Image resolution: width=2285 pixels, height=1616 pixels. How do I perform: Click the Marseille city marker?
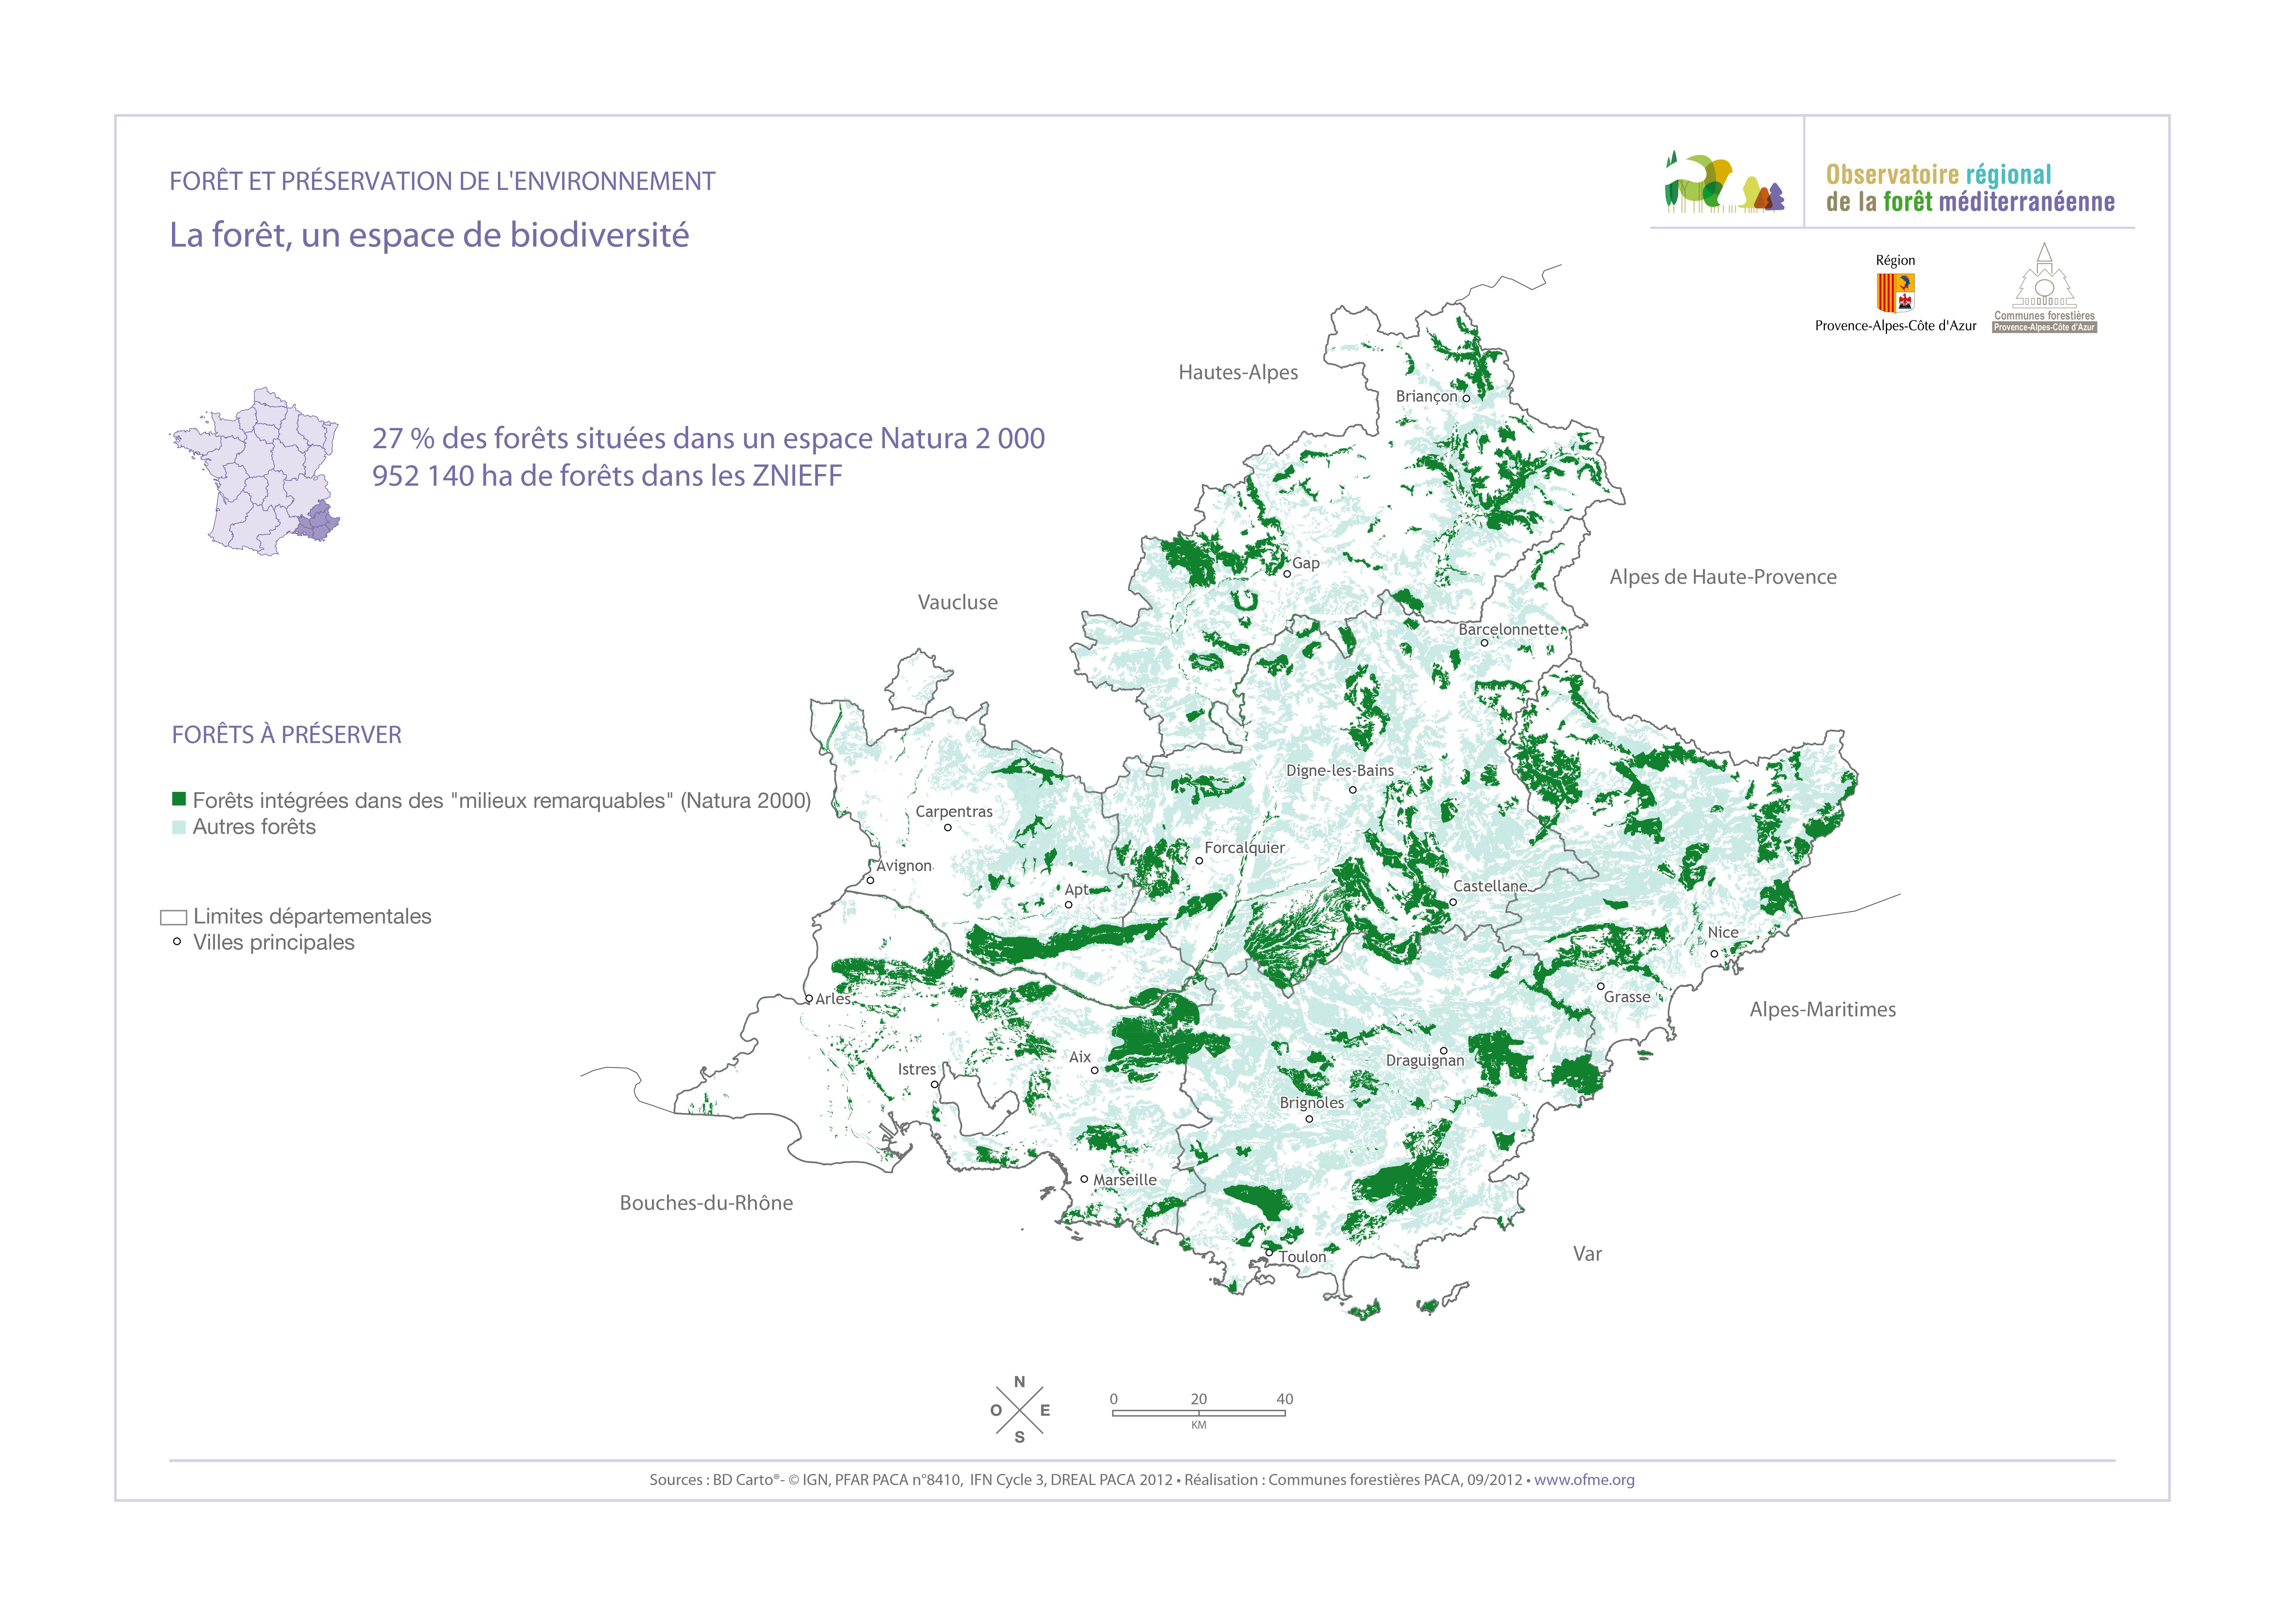[x=1084, y=1179]
